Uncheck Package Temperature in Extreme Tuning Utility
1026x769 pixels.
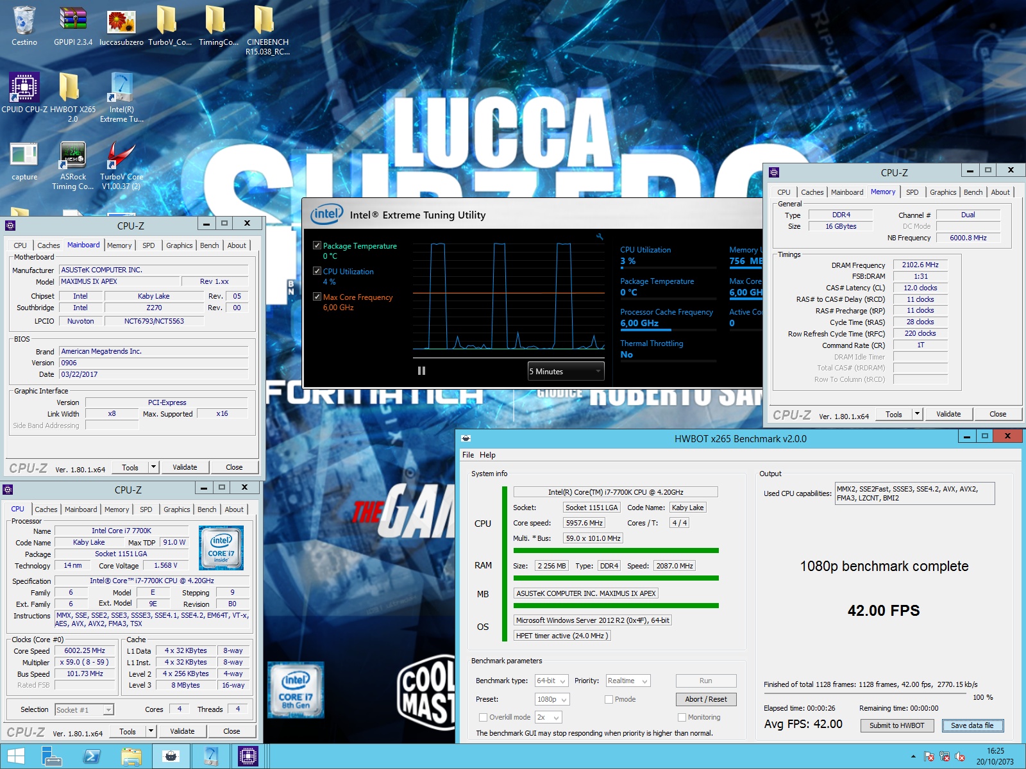(317, 245)
